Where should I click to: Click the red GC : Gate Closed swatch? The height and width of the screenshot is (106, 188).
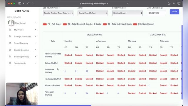(135, 24)
